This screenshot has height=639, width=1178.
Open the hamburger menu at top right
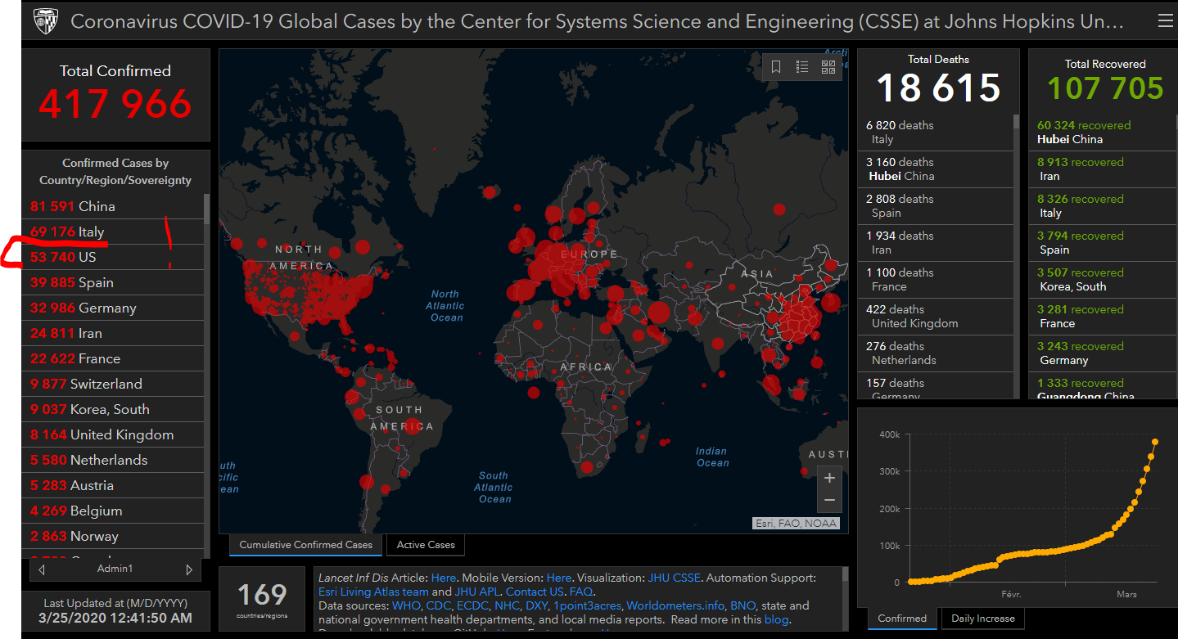1165,21
